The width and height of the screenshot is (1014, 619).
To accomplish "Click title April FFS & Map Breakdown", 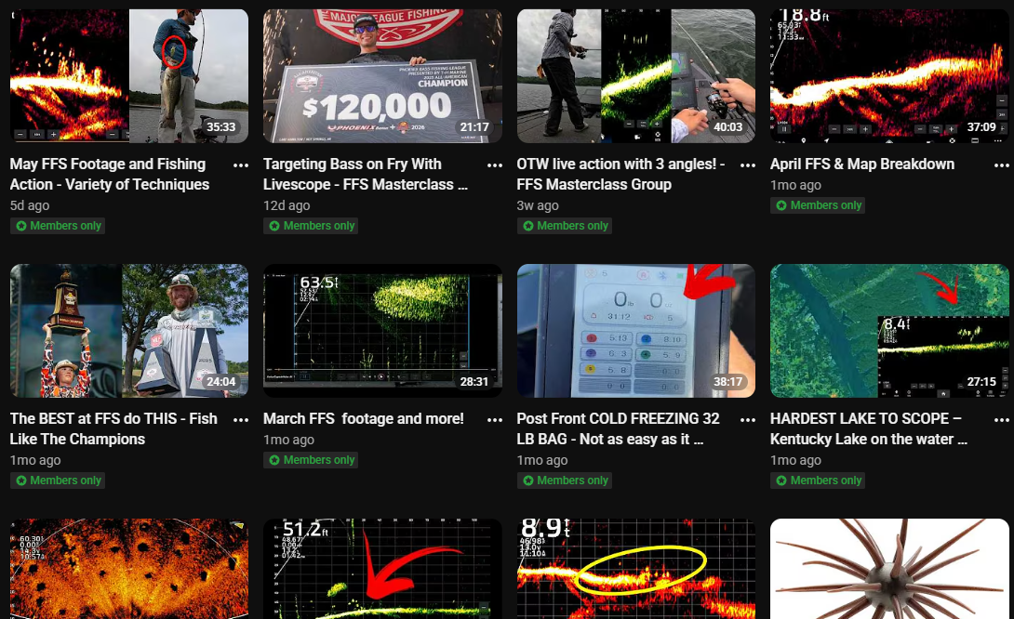I will click(x=862, y=165).
